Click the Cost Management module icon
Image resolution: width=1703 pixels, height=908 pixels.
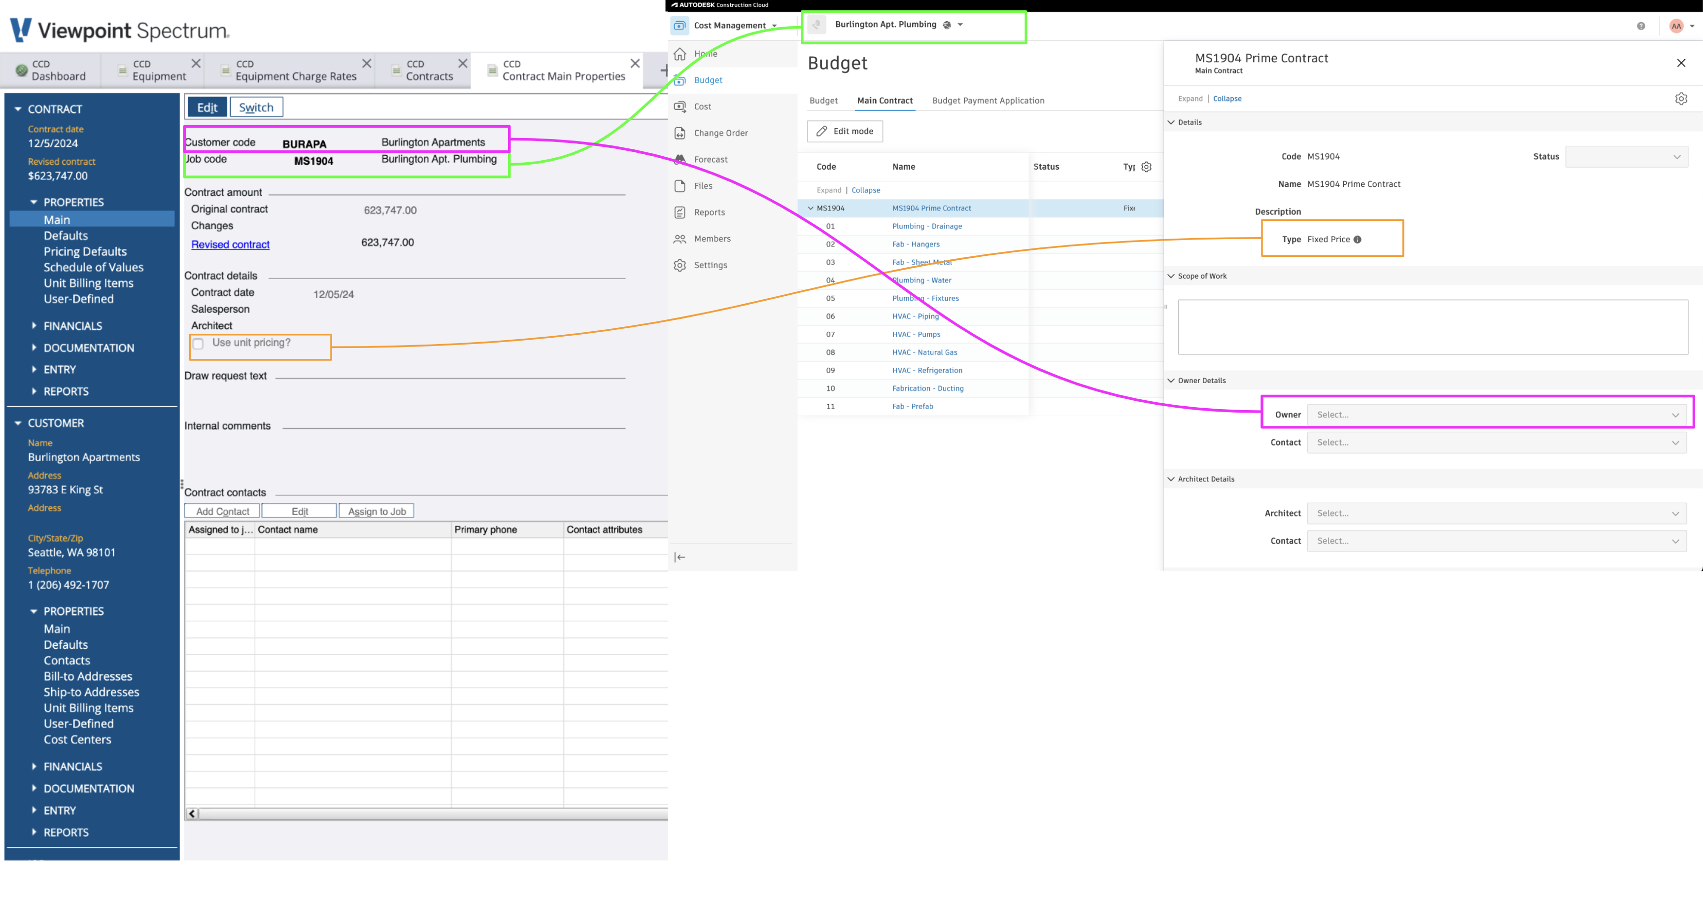pyautogui.click(x=680, y=25)
